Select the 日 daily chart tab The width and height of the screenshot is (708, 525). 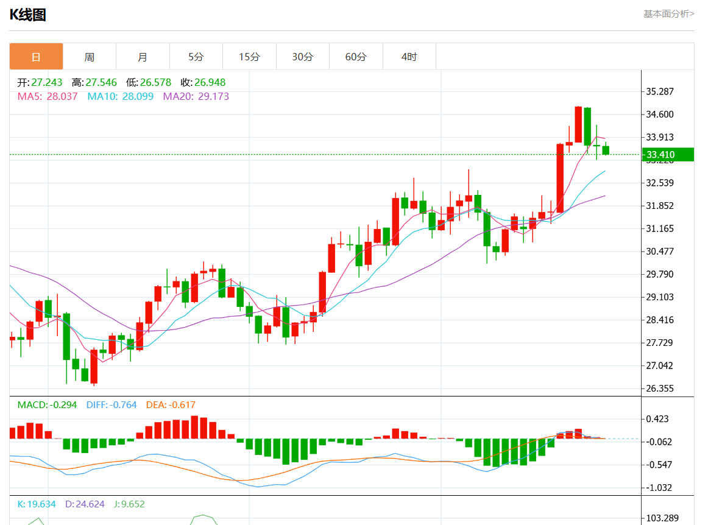pyautogui.click(x=36, y=57)
